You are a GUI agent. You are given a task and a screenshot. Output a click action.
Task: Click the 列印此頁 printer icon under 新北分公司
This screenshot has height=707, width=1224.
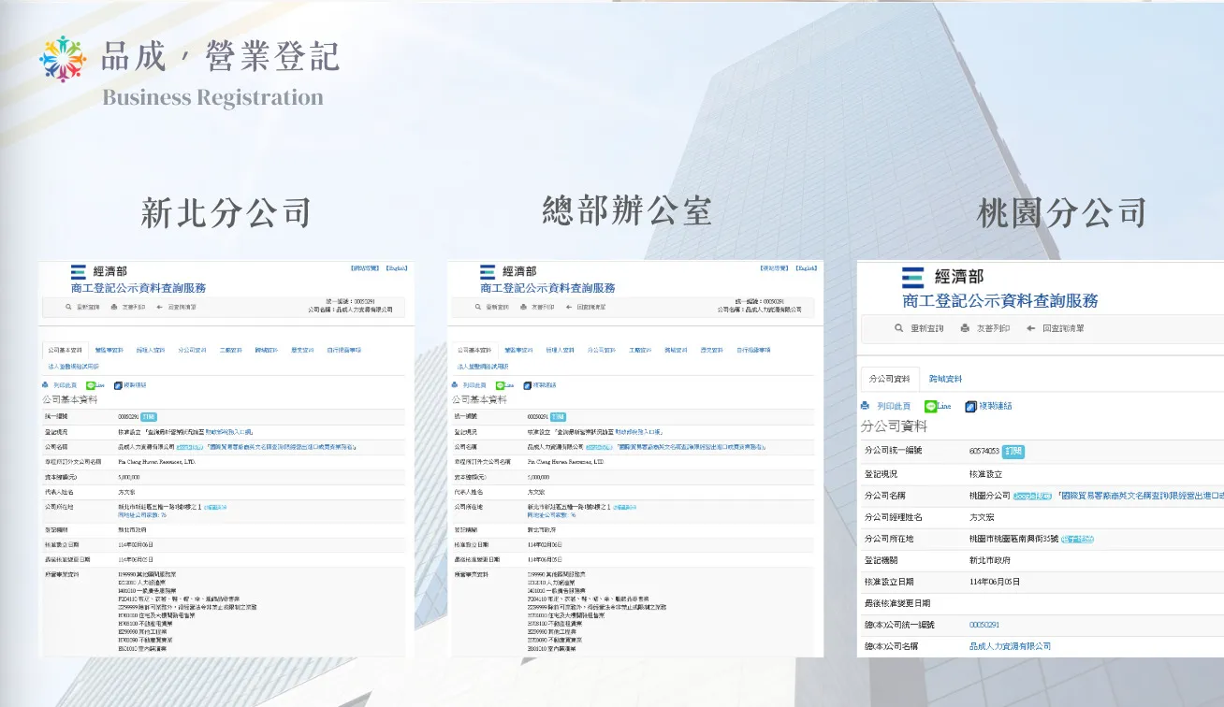pos(46,384)
